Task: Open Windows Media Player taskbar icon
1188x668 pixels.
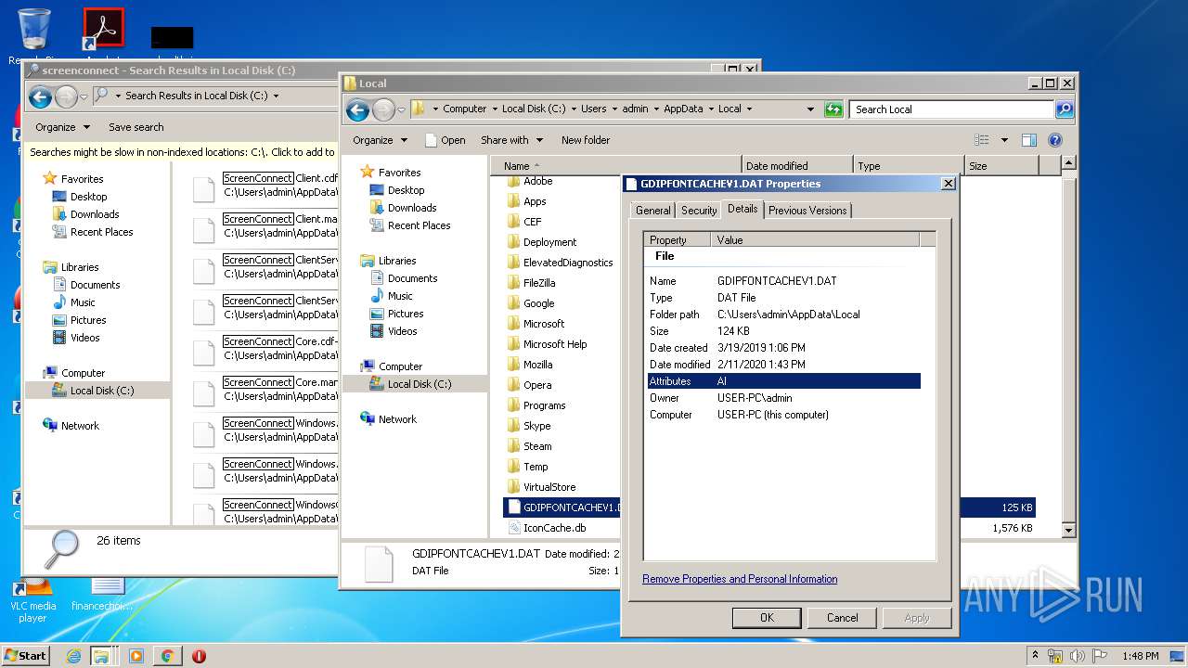Action: tap(136, 656)
